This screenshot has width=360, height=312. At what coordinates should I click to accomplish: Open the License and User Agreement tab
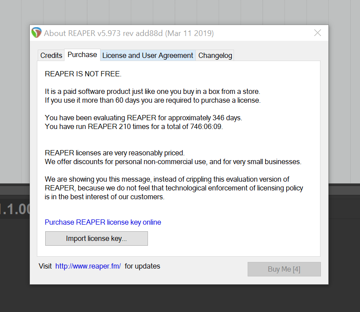pyautogui.click(x=148, y=55)
